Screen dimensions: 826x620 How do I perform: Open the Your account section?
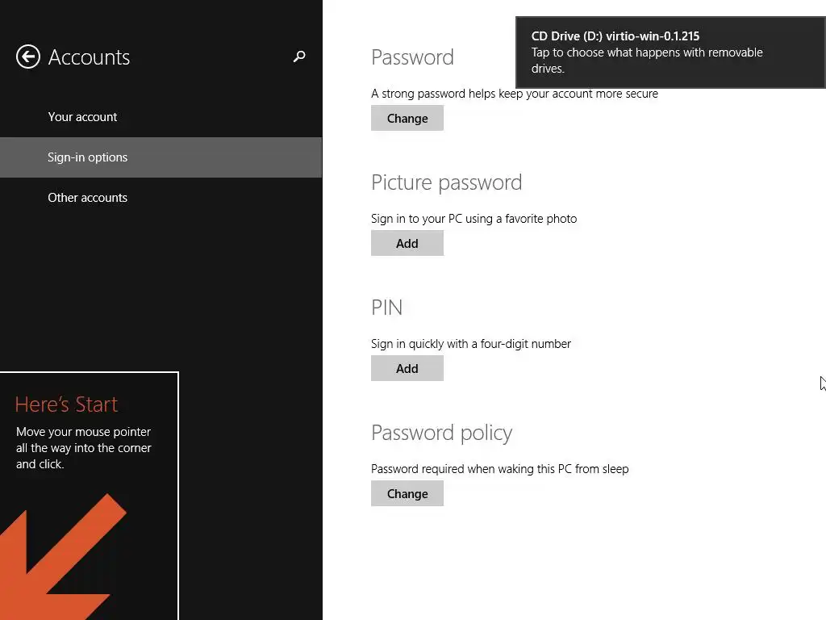click(82, 117)
